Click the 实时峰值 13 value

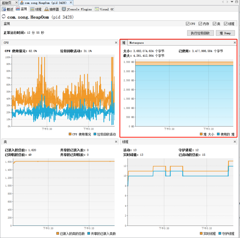click(142, 155)
